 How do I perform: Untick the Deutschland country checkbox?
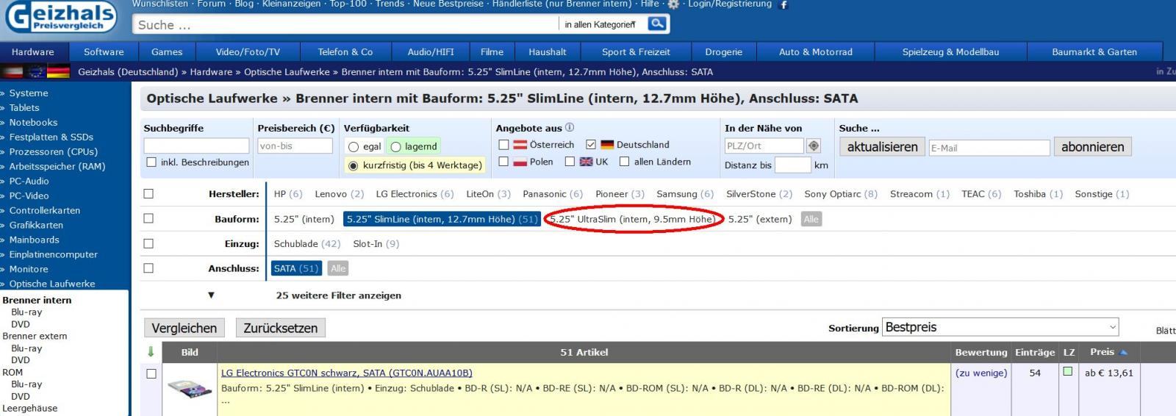coord(591,145)
